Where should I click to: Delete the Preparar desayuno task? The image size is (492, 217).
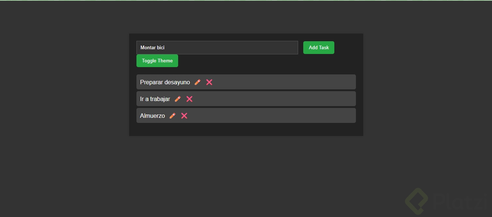click(x=209, y=82)
